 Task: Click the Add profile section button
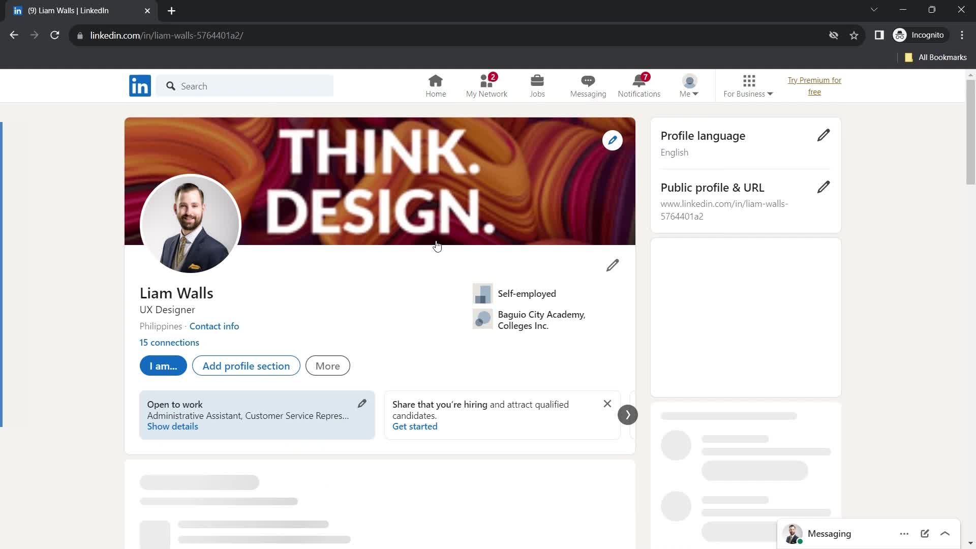247,365
